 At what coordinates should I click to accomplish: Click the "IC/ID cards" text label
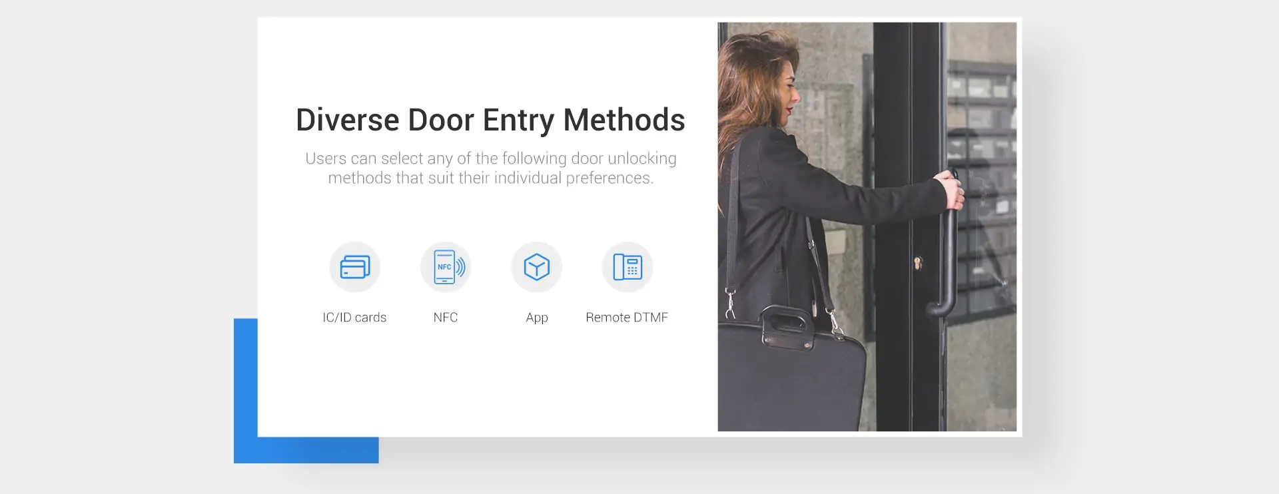click(354, 318)
